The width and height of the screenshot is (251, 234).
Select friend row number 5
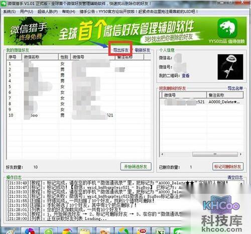pyautogui.click(x=79, y=86)
